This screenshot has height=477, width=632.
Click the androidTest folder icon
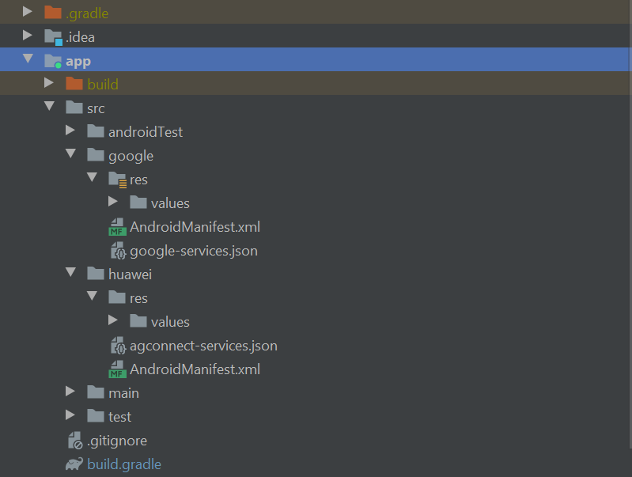coord(96,131)
